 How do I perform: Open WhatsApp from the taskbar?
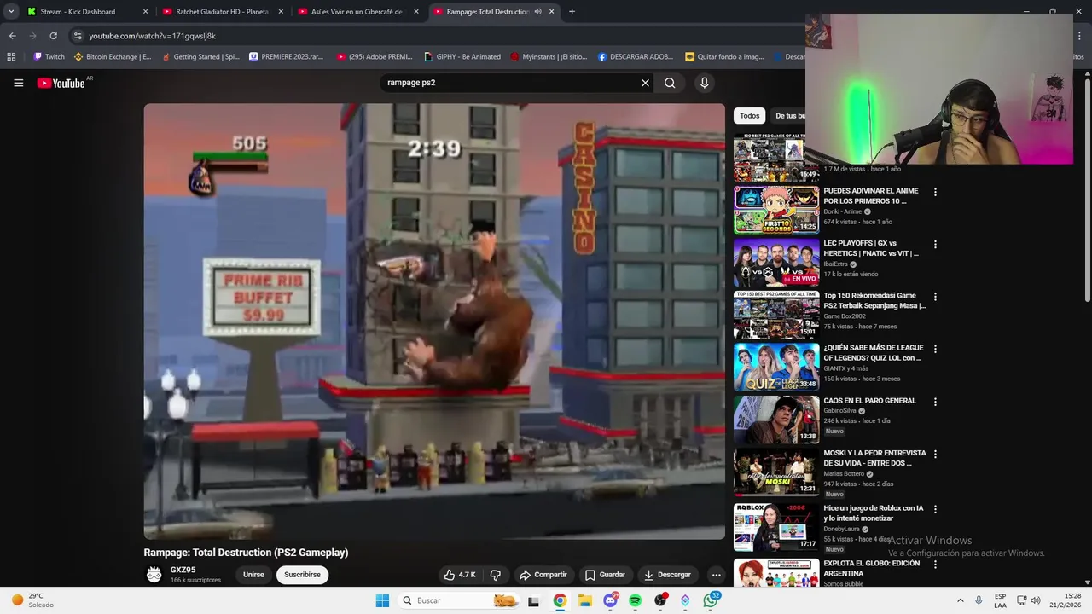click(712, 600)
